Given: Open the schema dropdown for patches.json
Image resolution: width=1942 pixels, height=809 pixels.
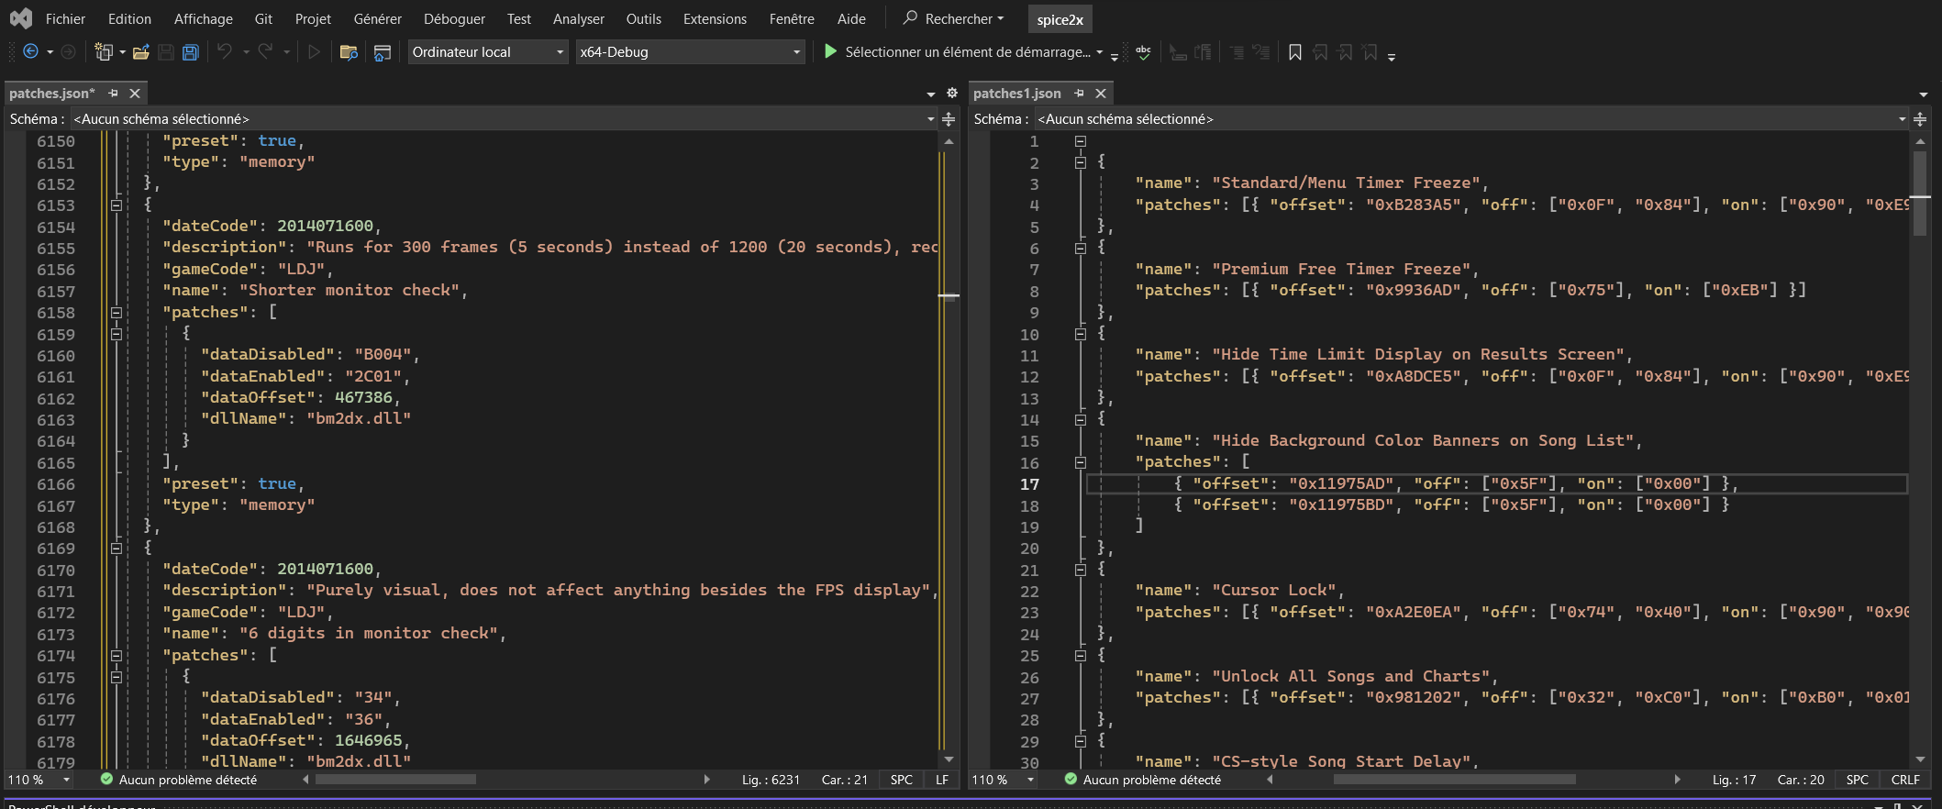Looking at the screenshot, I should [504, 119].
